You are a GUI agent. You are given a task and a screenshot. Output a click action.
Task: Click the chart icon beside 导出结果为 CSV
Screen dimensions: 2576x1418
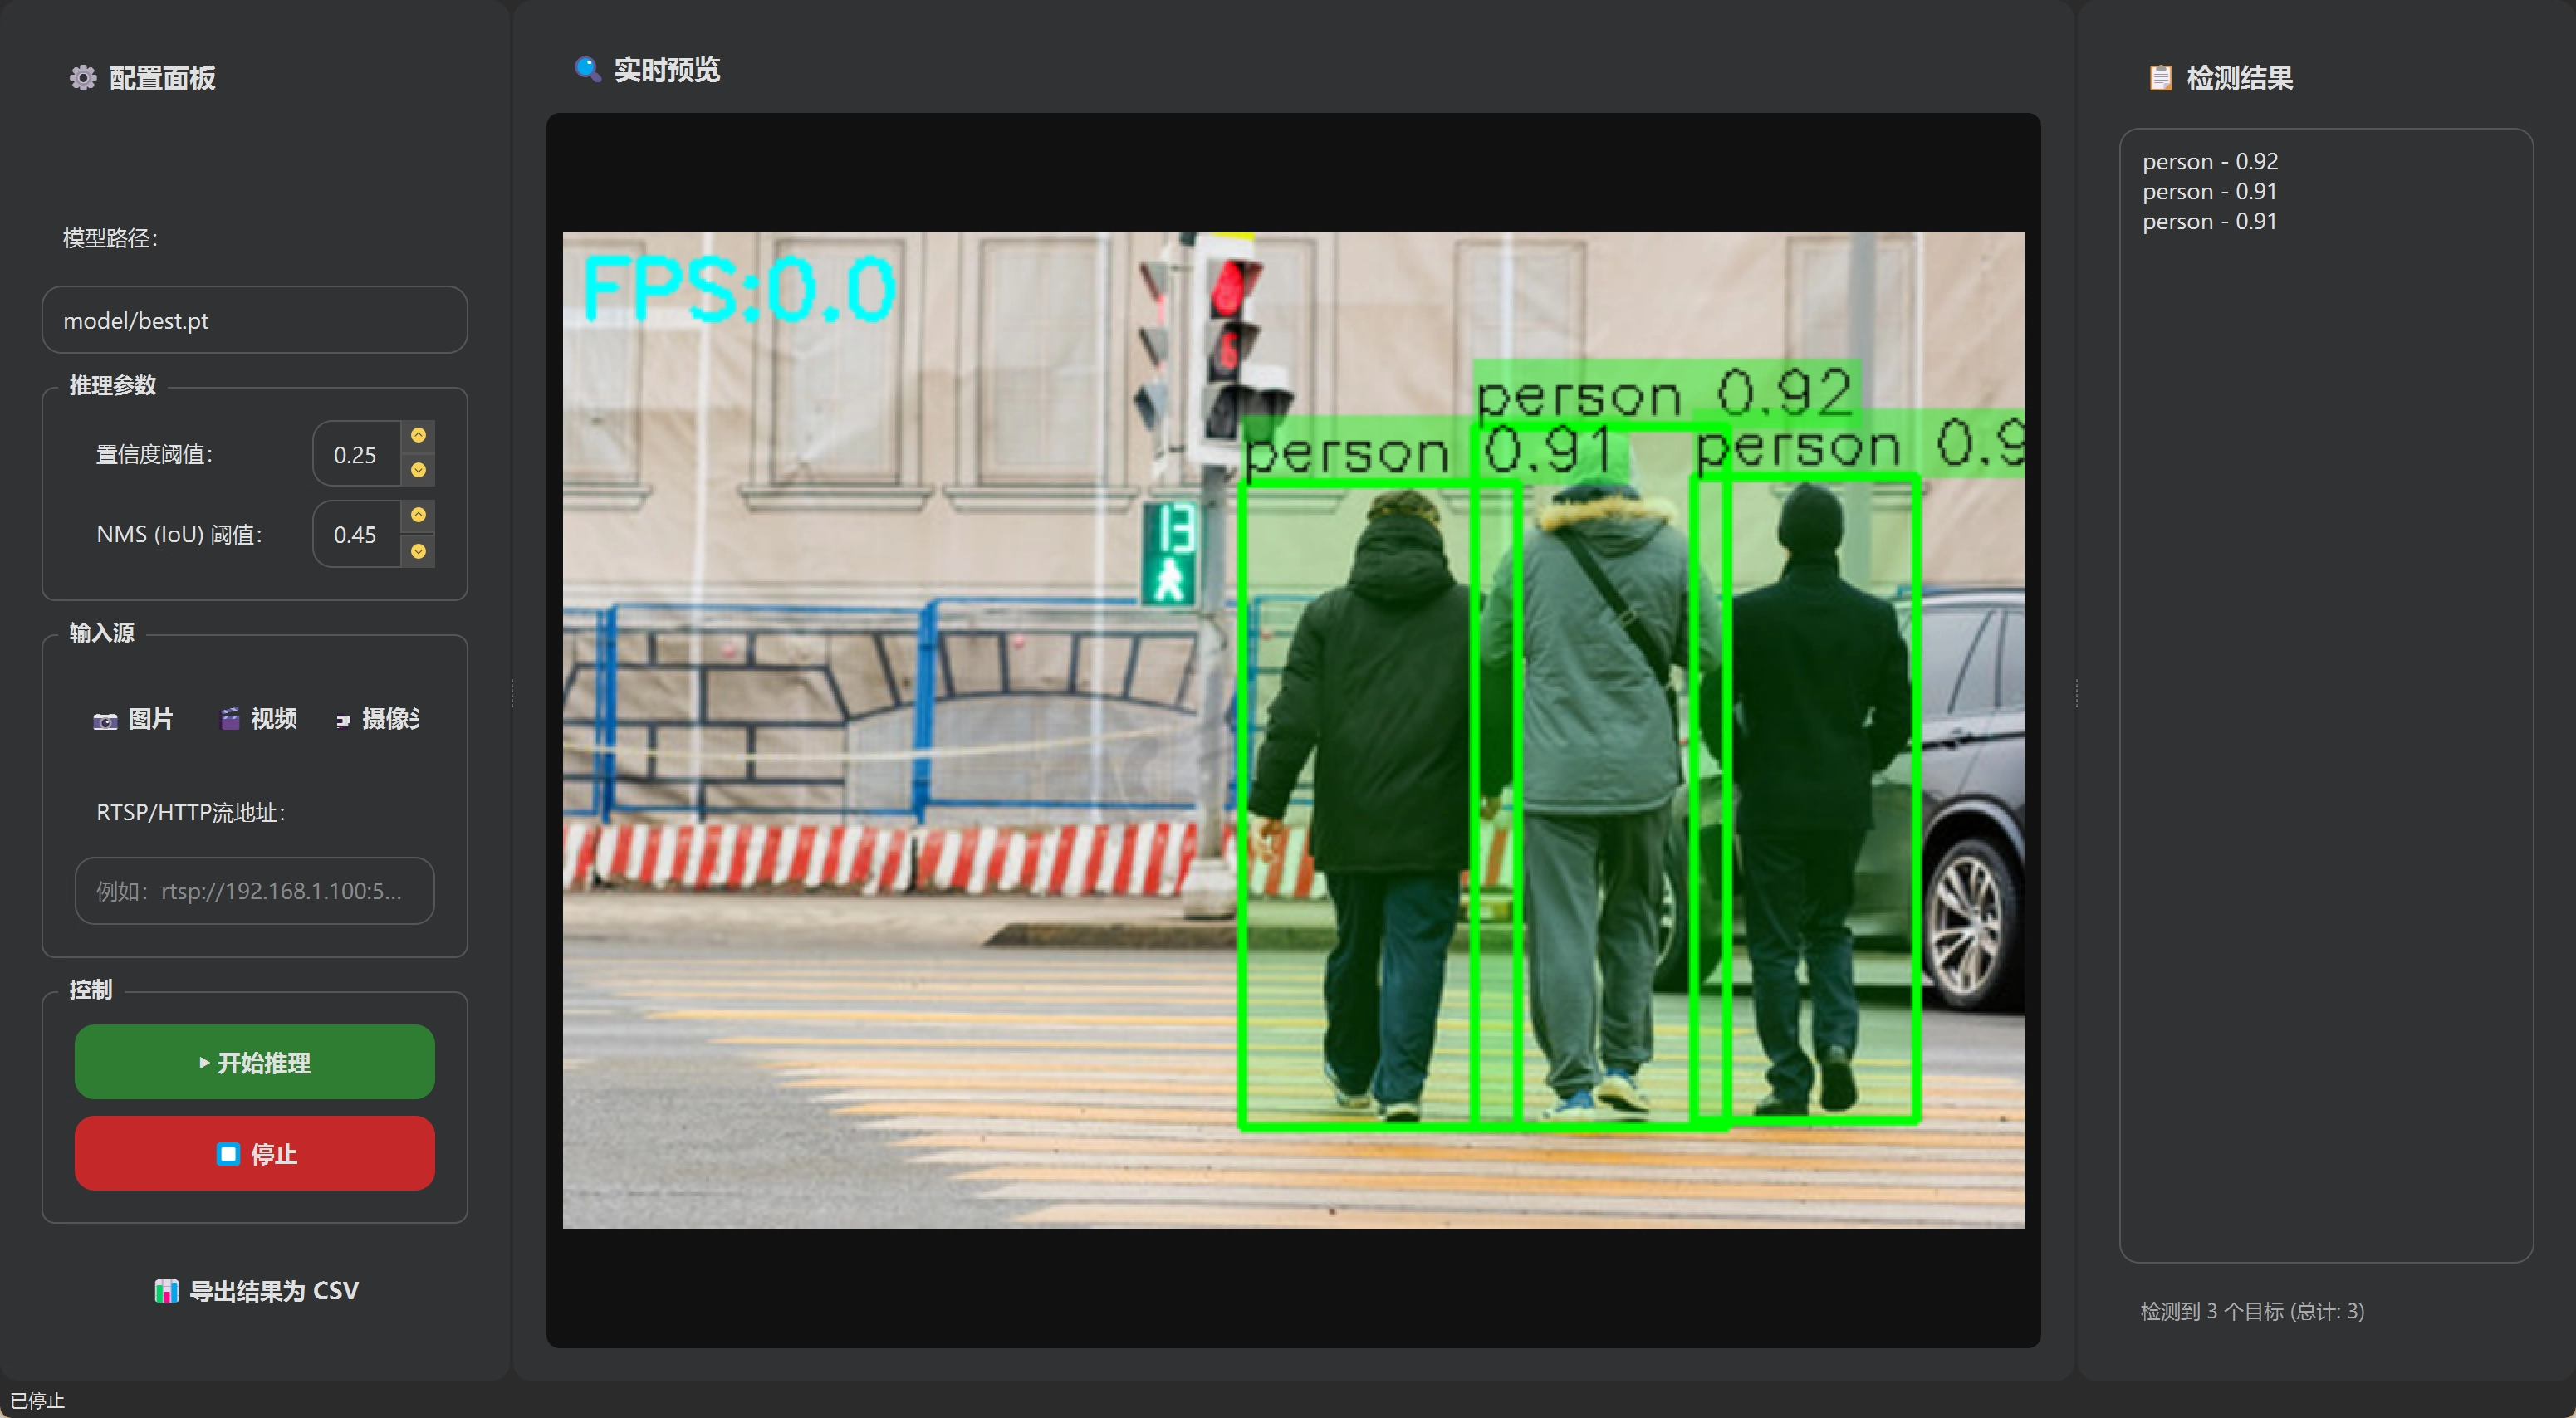click(x=166, y=1291)
